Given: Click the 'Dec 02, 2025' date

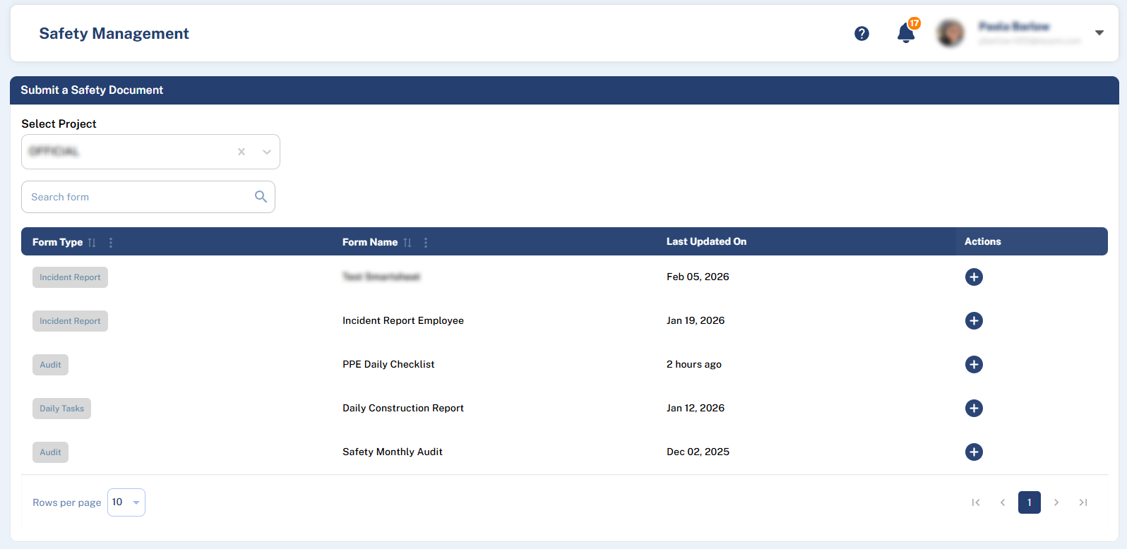Looking at the screenshot, I should point(698,452).
